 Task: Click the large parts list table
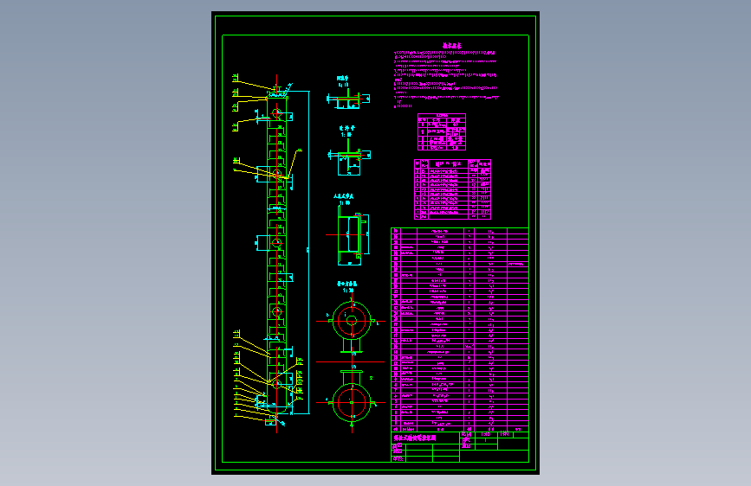460,330
